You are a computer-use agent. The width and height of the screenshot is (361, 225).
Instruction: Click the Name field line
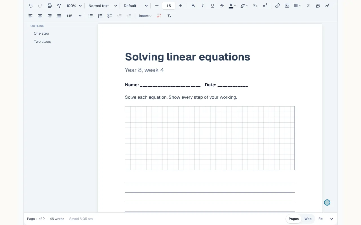163,85
